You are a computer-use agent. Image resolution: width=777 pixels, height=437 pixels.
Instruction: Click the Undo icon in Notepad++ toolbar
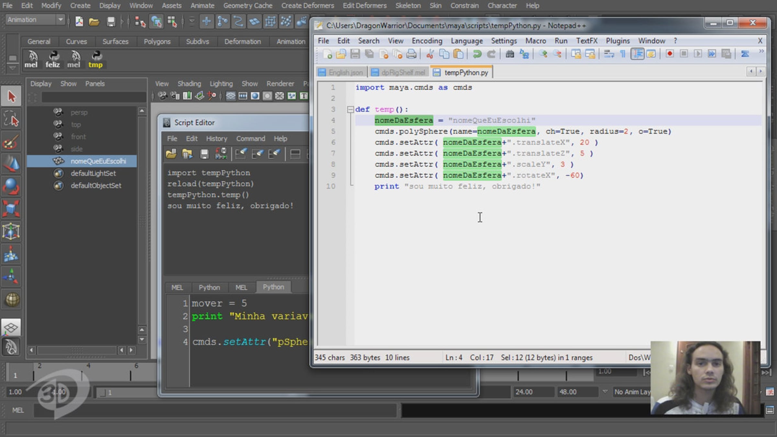coord(477,54)
